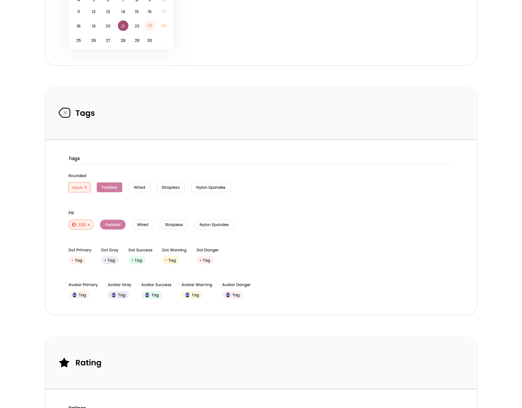Click the avatar icon in Avatar Gray tag
The height and width of the screenshot is (408, 522).
tap(114, 295)
